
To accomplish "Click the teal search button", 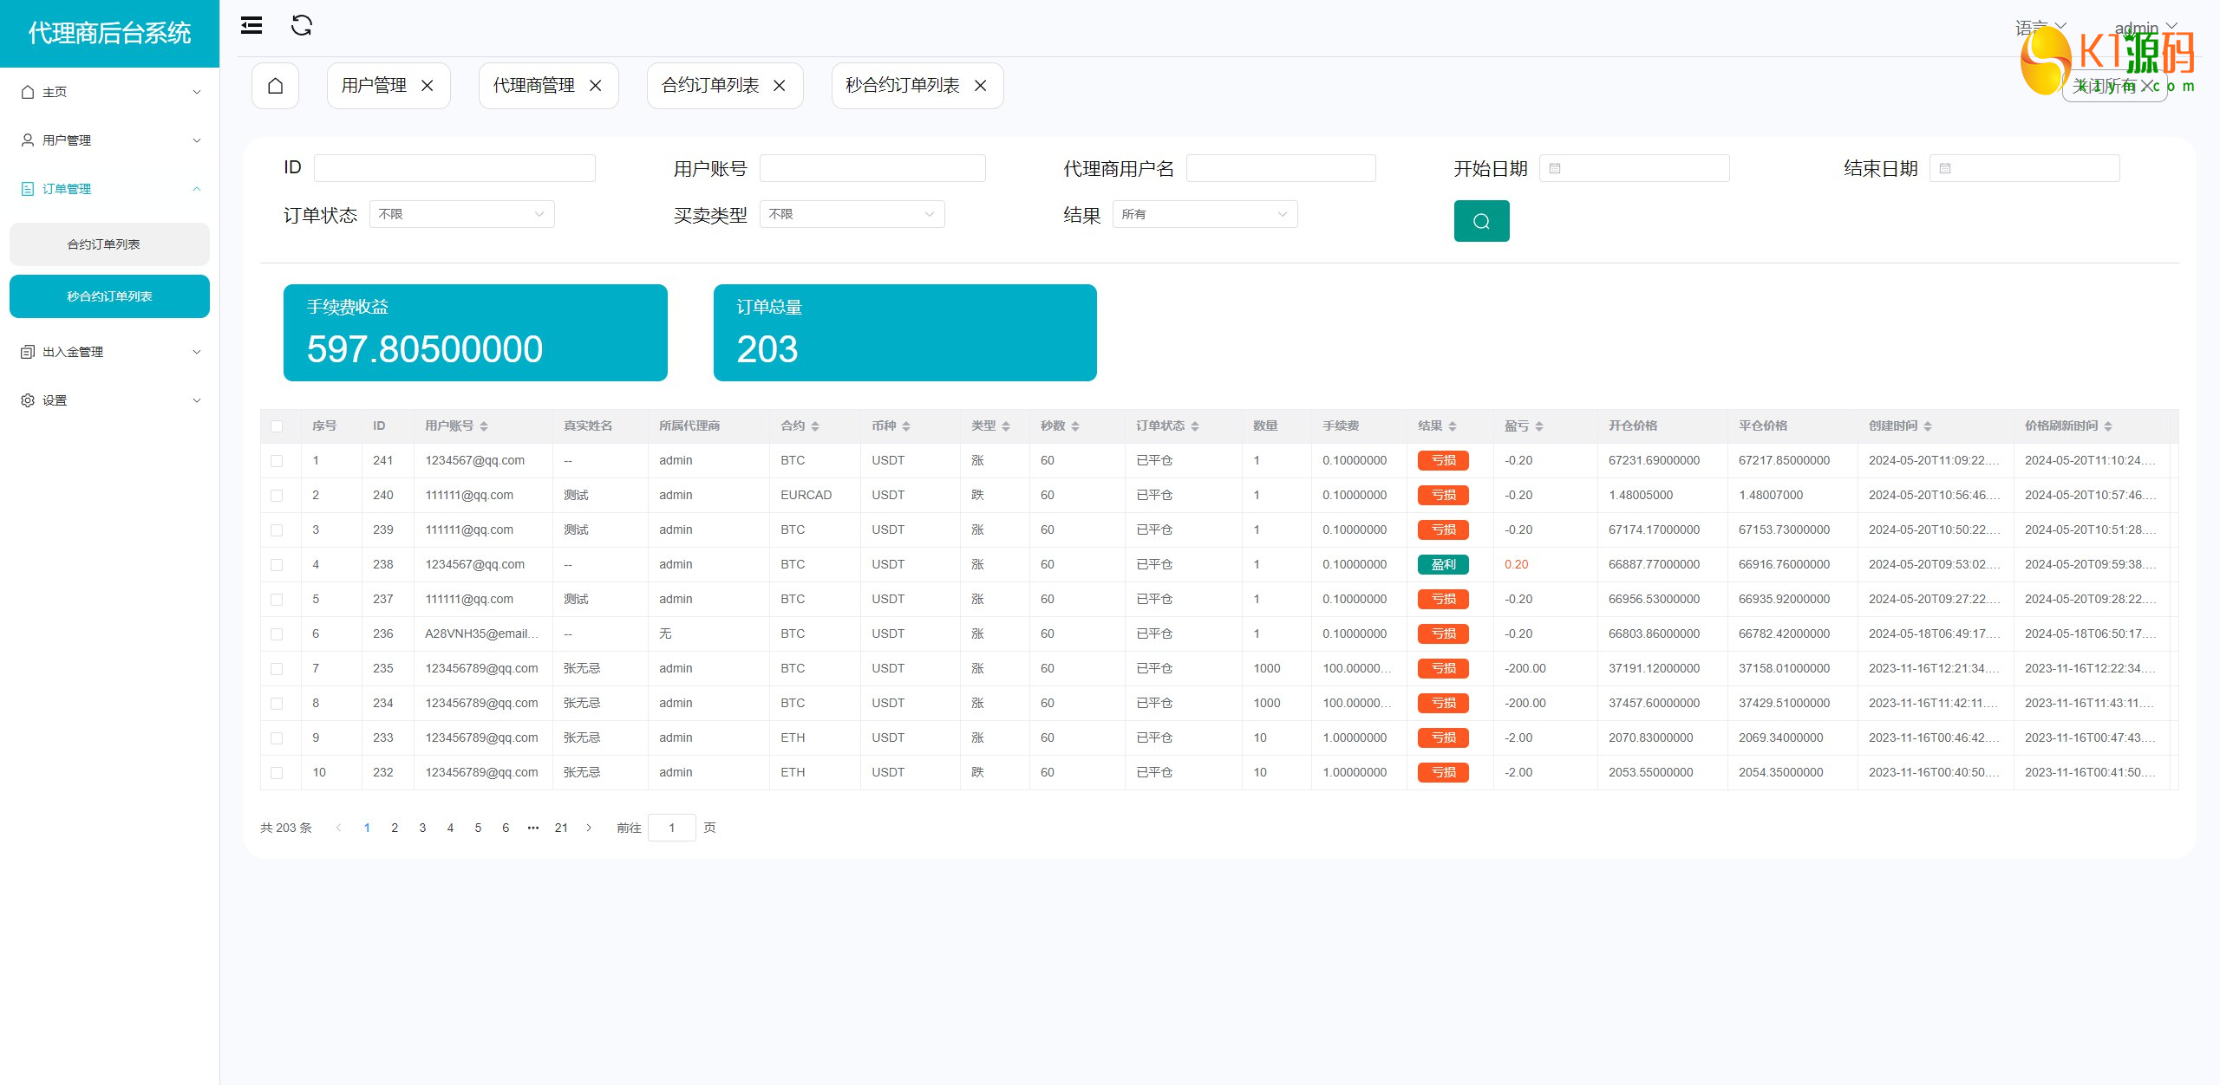I will click(x=1481, y=221).
